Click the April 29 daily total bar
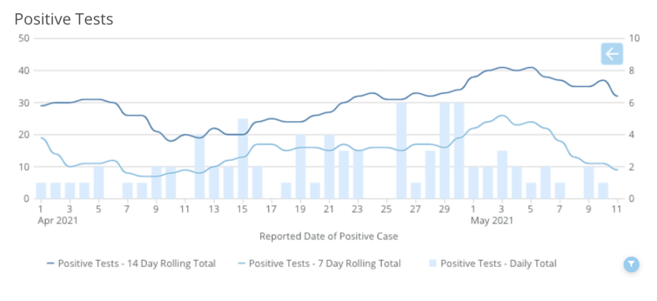 (444, 150)
